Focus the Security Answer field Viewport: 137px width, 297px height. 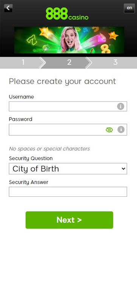click(x=68, y=192)
